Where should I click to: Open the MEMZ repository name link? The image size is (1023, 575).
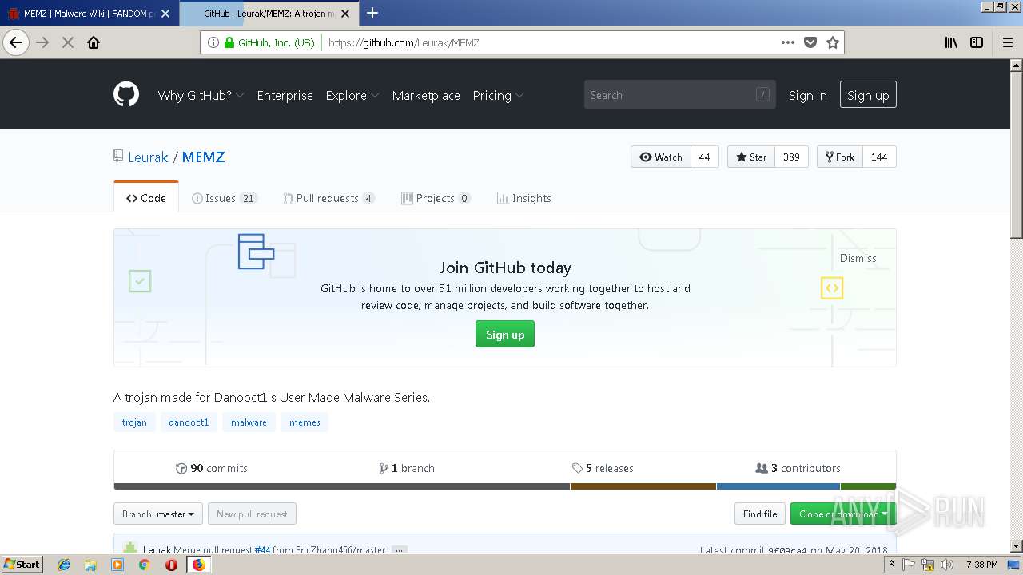tap(203, 157)
